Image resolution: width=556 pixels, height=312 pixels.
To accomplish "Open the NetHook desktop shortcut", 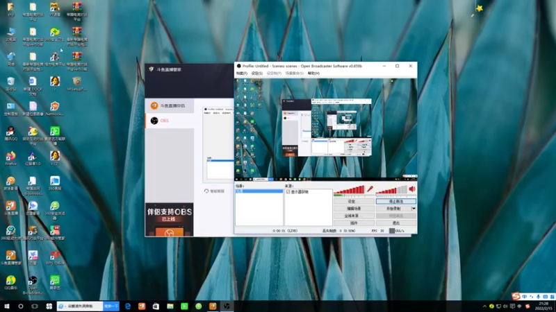I will 55,109.
